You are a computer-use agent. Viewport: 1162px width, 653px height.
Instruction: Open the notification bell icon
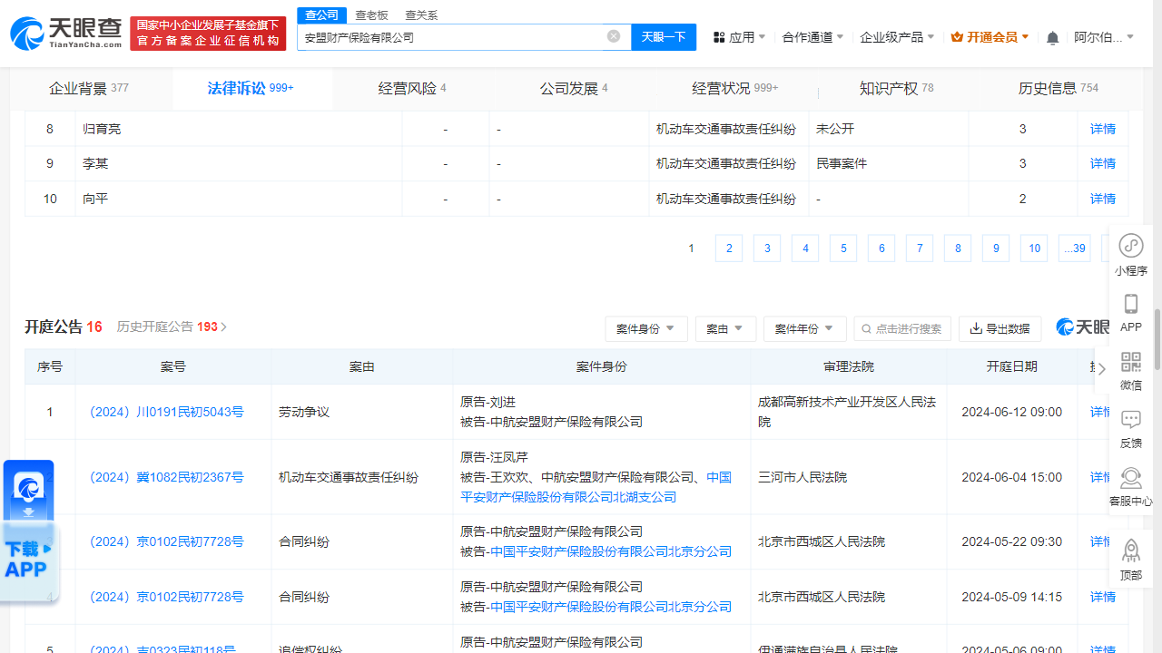click(1051, 36)
